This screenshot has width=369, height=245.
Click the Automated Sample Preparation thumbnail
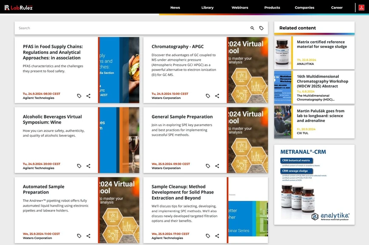pos(119,210)
